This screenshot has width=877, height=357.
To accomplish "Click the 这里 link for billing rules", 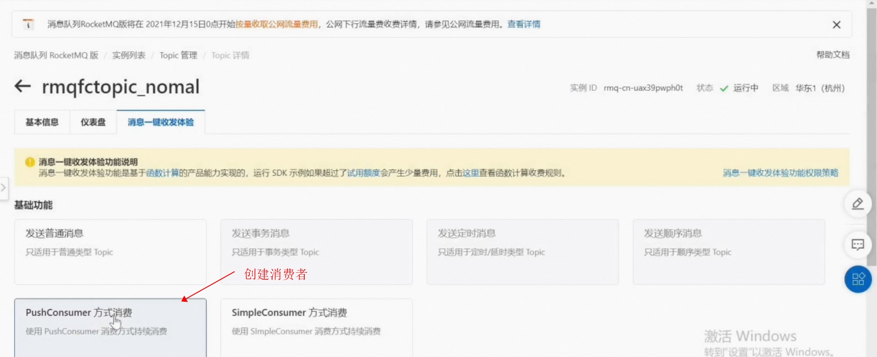I will coord(471,173).
